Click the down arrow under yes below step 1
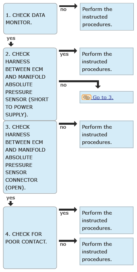 [11, 44]
